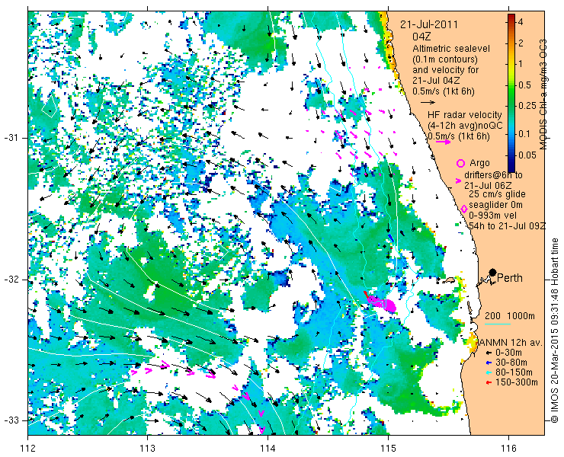The image size is (564, 457).
Task: Click the colorbar tick label '4'
Action: pos(520,21)
